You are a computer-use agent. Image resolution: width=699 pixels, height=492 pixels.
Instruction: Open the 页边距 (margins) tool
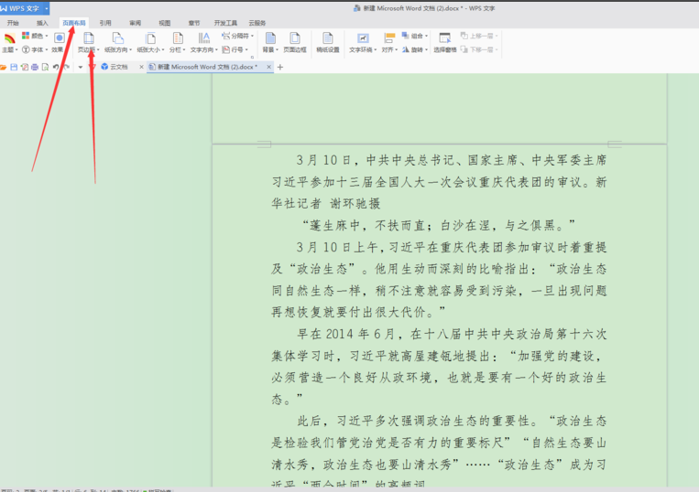pyautogui.click(x=89, y=42)
